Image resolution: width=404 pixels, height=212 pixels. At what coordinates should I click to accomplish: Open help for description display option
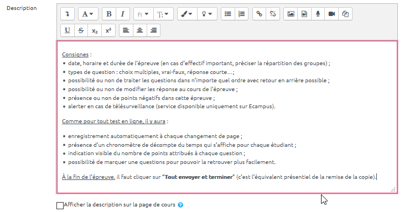tap(180, 205)
